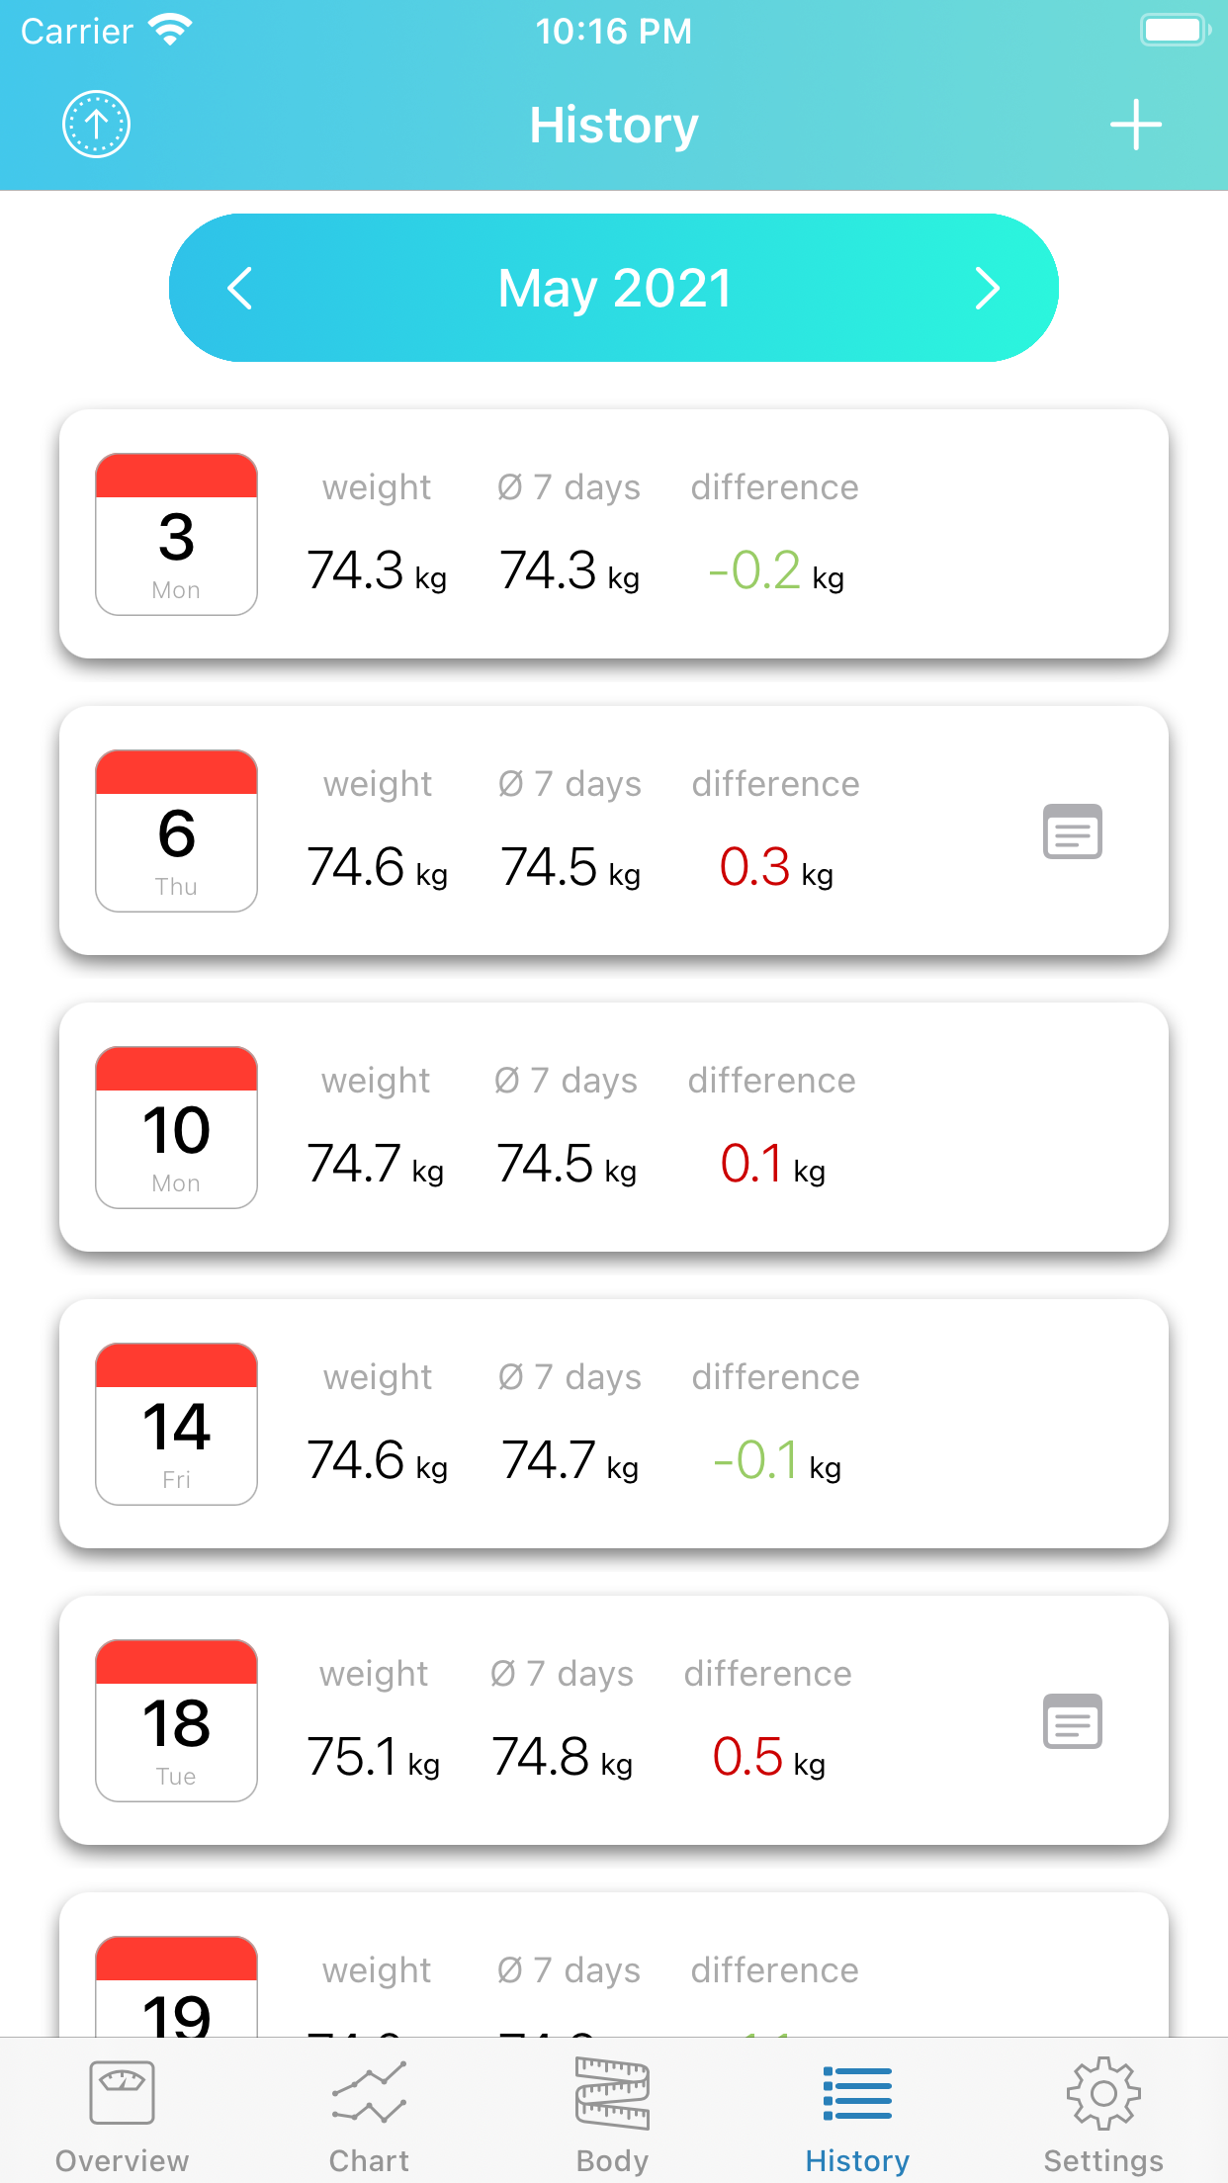The height and width of the screenshot is (2183, 1228).
Task: Open the partially visible May 19 entry
Action: point(613,1967)
